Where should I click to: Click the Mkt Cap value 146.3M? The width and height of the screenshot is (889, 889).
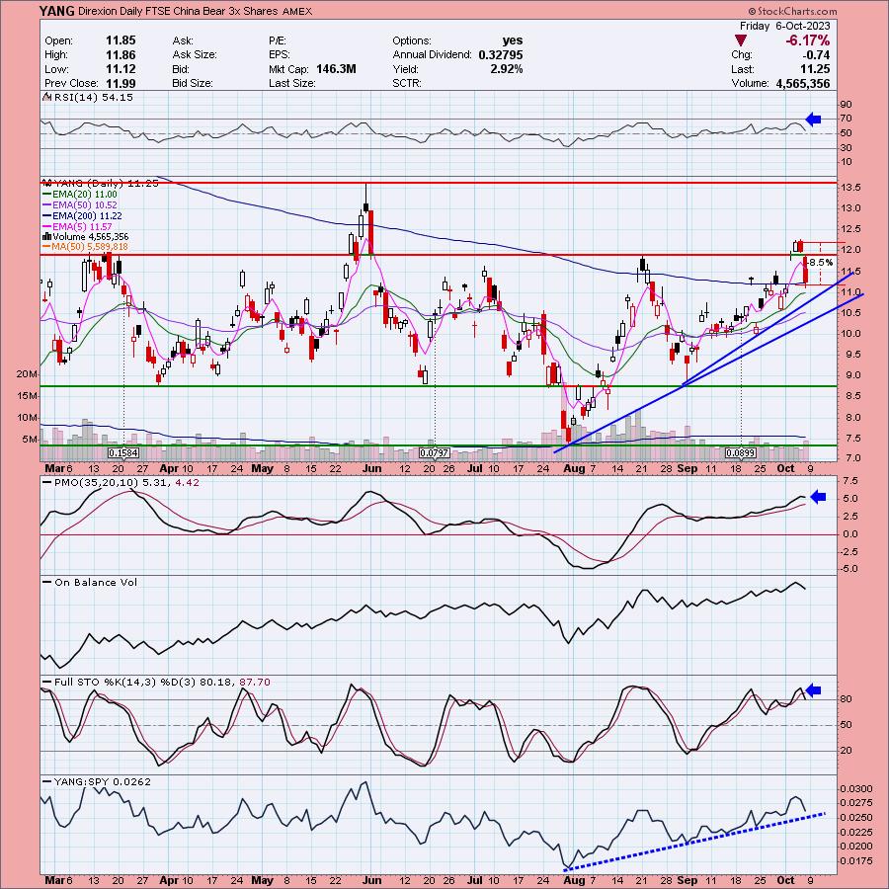coord(335,69)
